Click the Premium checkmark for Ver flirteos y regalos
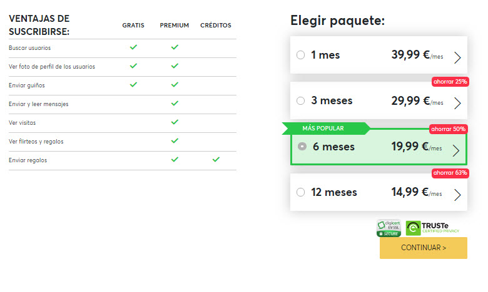Viewport: 488px width, 292px height. pyautogui.click(x=175, y=141)
